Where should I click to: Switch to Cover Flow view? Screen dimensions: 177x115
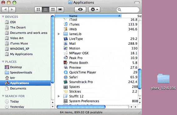60,9
